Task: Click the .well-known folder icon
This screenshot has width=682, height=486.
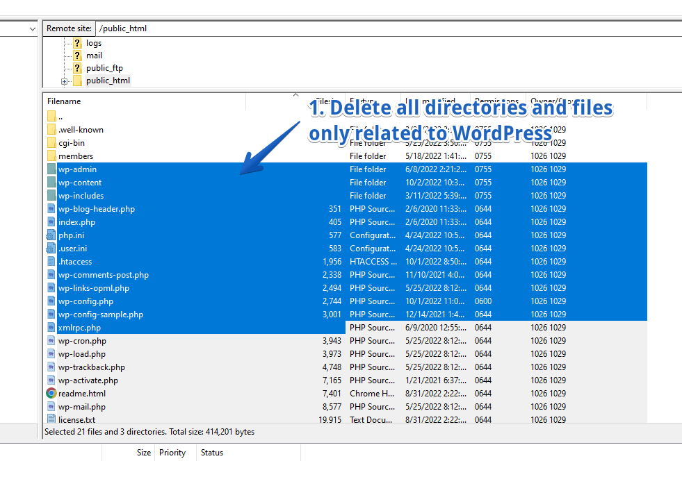Action: click(51, 129)
